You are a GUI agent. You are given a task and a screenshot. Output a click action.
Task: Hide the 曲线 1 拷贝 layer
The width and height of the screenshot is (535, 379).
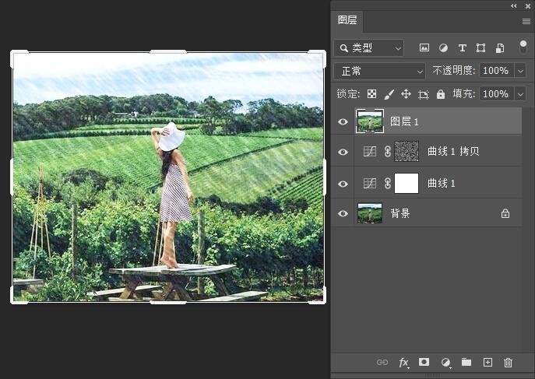tap(343, 152)
